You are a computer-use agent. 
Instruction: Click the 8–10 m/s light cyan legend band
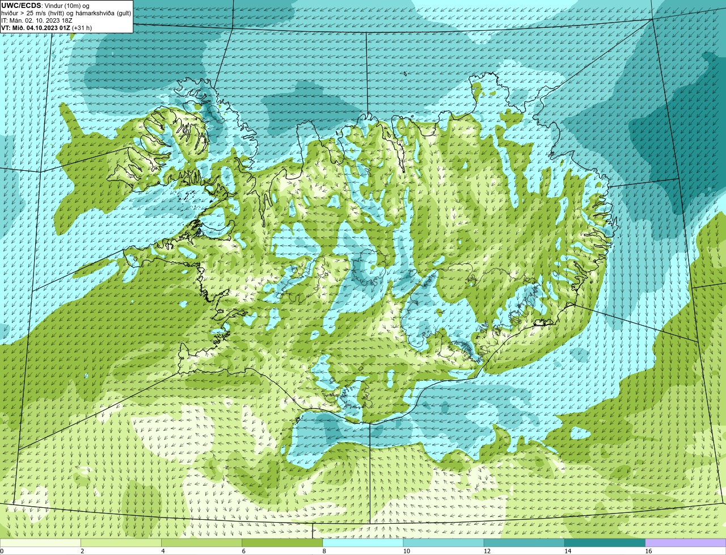[x=363, y=543]
